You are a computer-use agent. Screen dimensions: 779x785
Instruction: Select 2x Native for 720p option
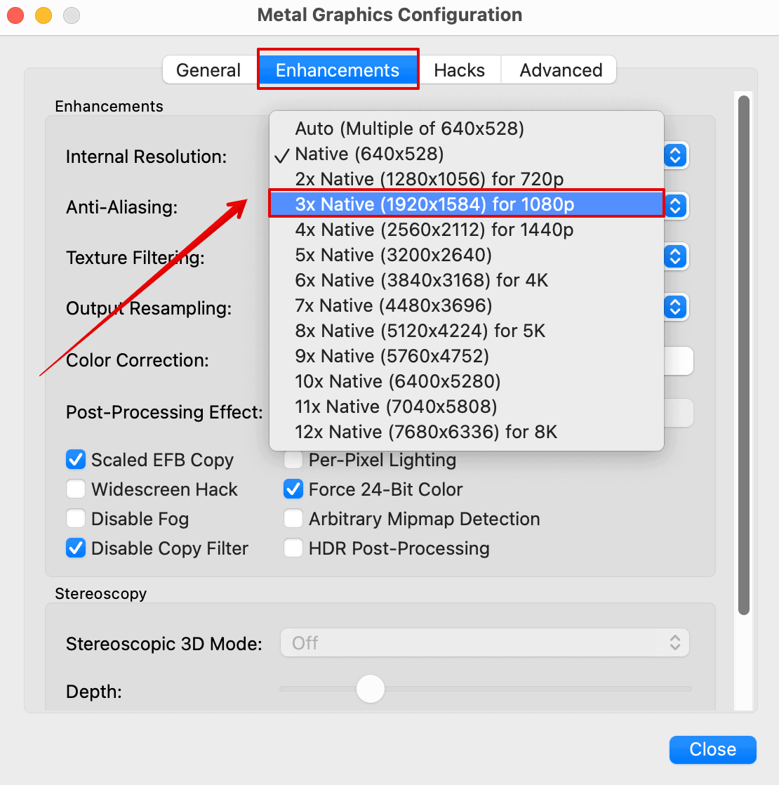429,179
